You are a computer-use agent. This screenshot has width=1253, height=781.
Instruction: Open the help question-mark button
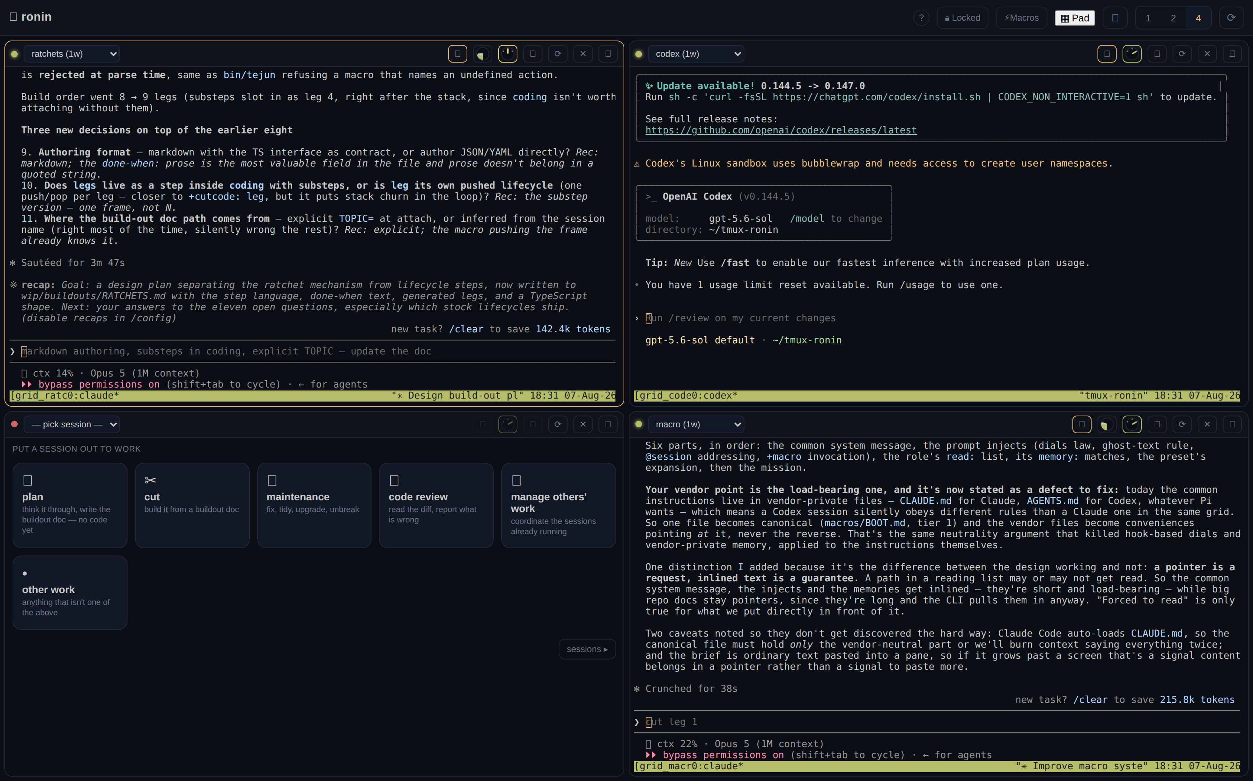[921, 18]
